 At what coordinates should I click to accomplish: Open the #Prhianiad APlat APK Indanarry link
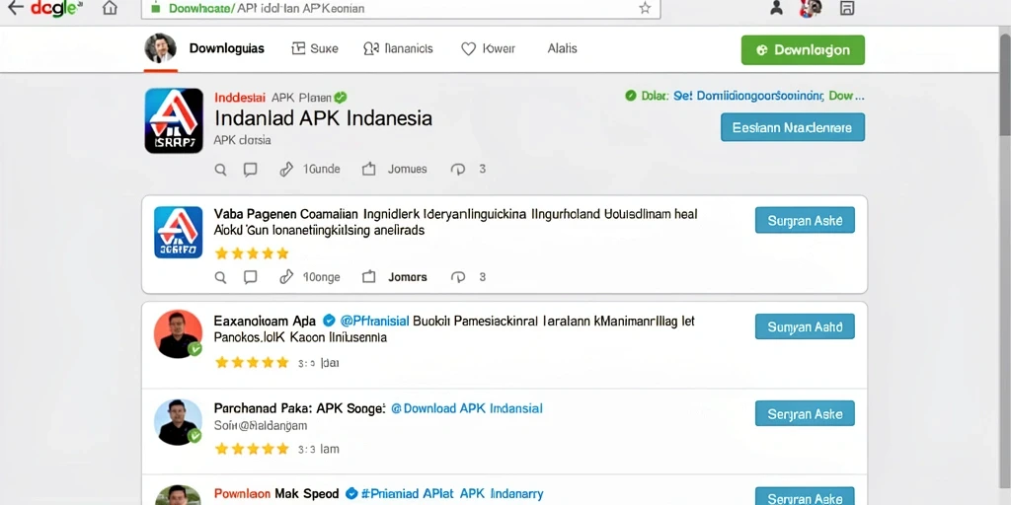click(x=452, y=494)
